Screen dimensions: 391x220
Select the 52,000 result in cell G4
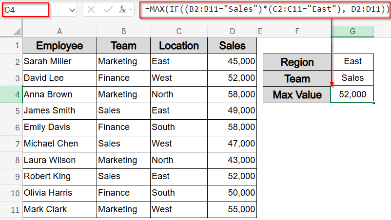[x=352, y=94]
